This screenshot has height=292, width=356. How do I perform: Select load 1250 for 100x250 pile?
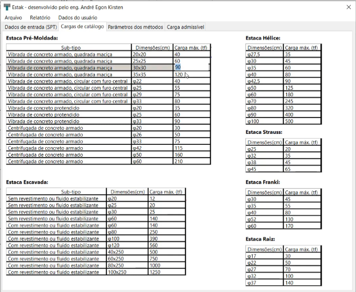(166, 272)
